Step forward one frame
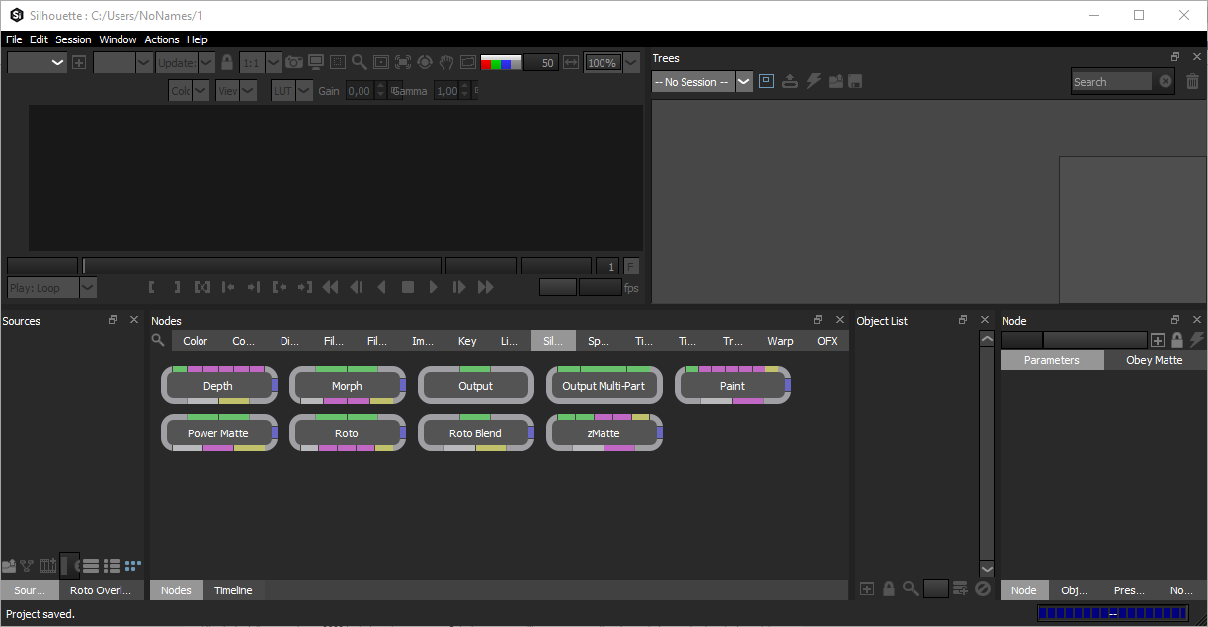 pyautogui.click(x=459, y=287)
